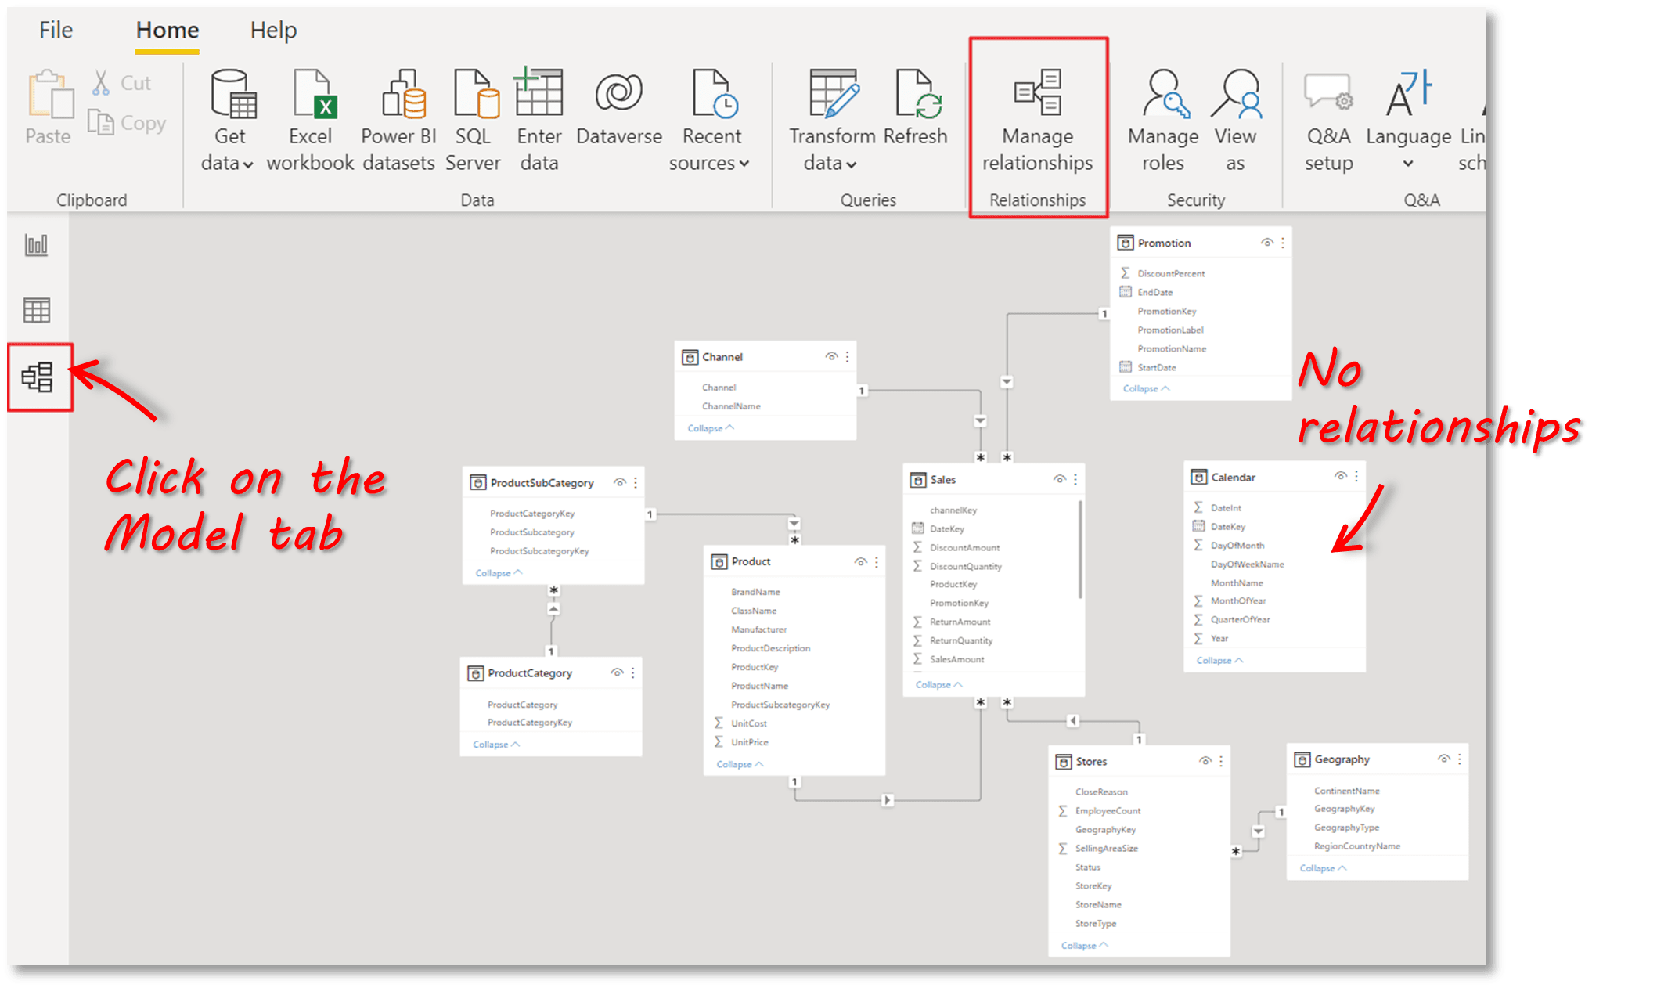Open the Model view from sidebar
This screenshot has height=988, width=1657.
pos(38,377)
